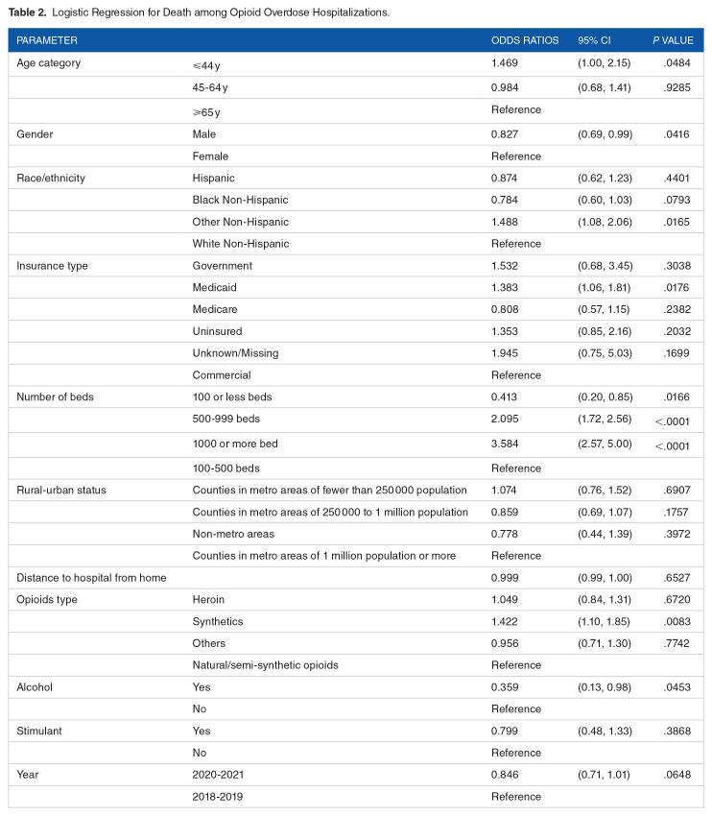Screen dimensions: 712x816
Task: Click the Medicaid odds ratio 1.383
Action: tap(505, 287)
